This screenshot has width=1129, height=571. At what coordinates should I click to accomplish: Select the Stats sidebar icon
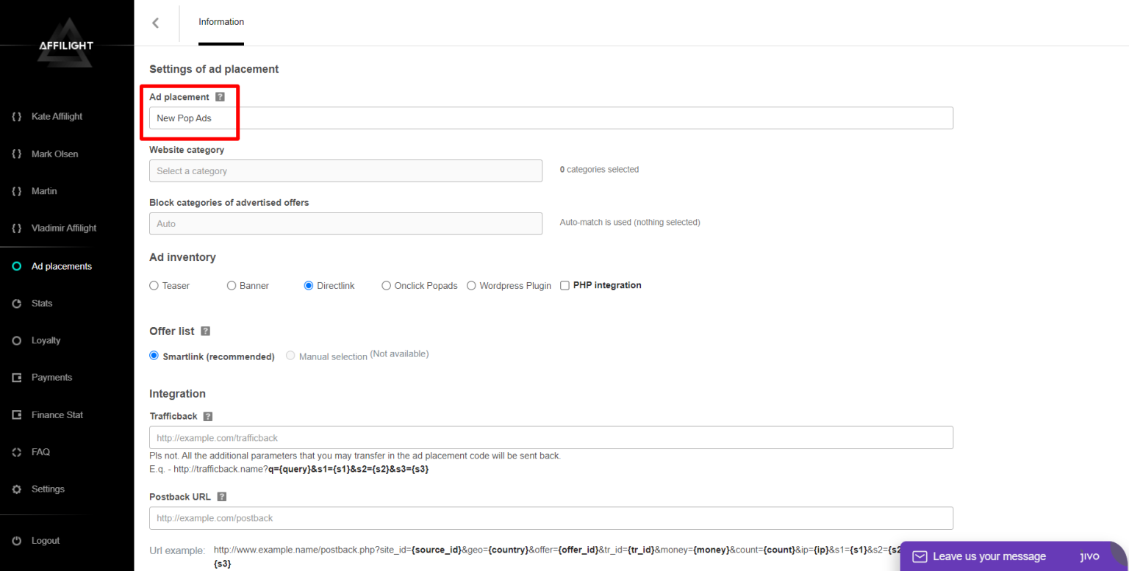pyautogui.click(x=16, y=303)
